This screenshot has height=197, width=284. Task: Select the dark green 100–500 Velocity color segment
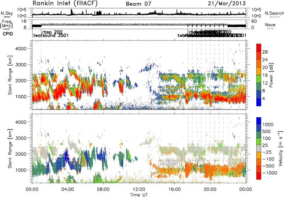pyautogui.click(x=259, y=135)
